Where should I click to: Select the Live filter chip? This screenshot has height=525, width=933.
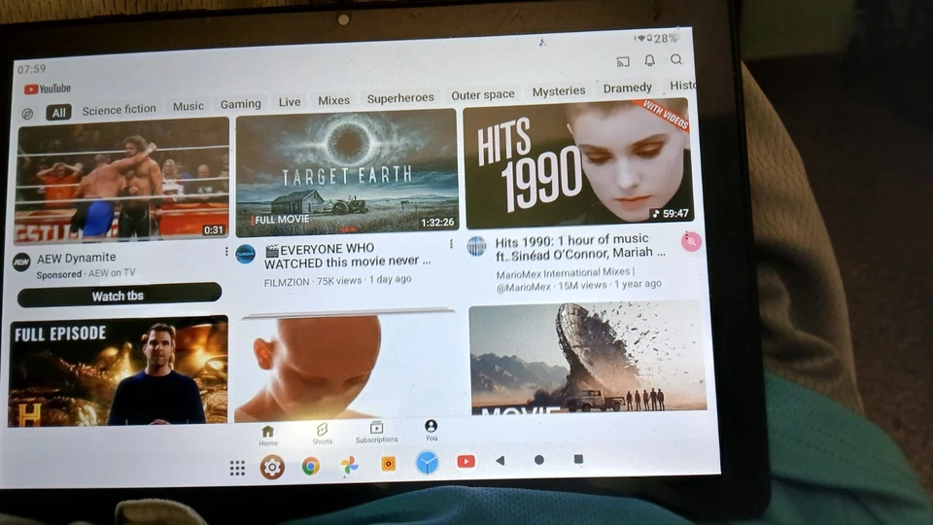(290, 102)
